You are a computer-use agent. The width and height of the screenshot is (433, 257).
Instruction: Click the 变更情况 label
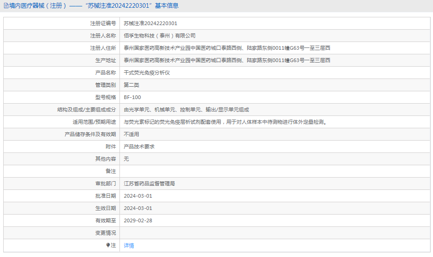coord(105,233)
